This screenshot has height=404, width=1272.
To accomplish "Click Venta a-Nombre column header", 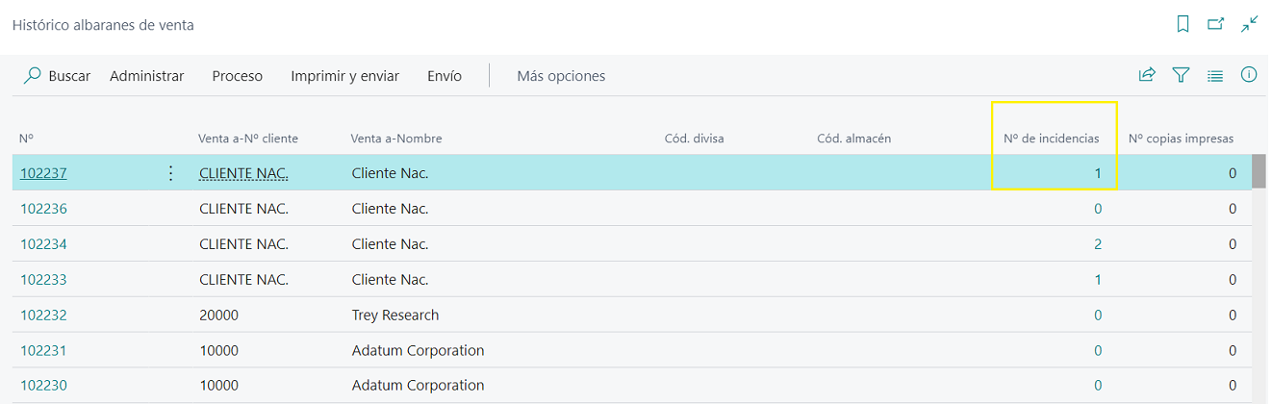I will 396,139.
